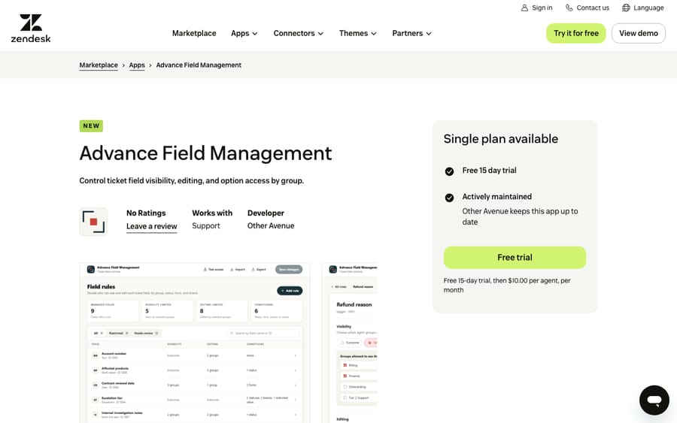Click Leave a review link

pos(151,226)
